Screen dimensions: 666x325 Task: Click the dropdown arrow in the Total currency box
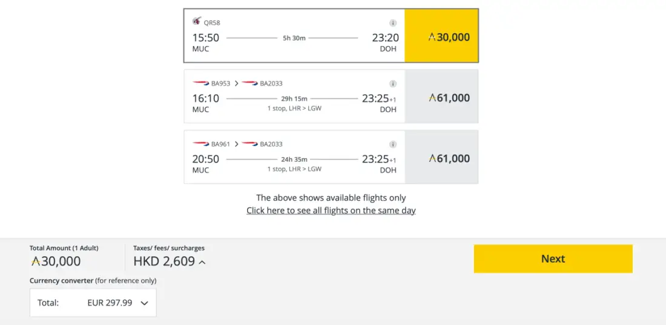[x=144, y=303]
